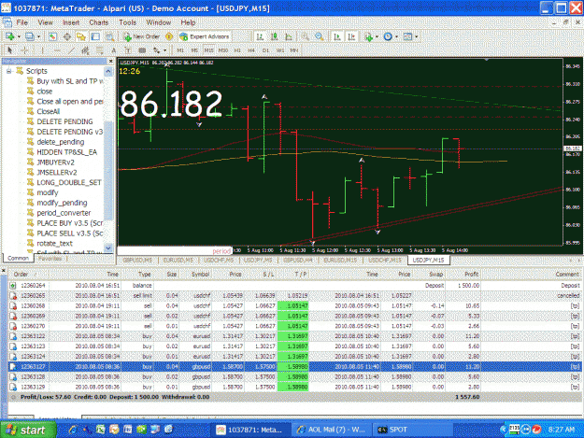Expand the new chart dropdown arrow
This screenshot has height=438, width=584.
pos(19,36)
